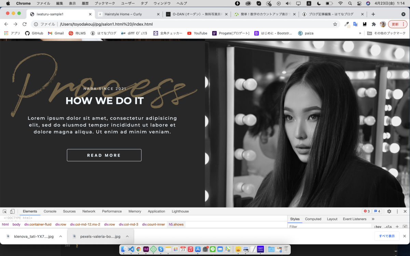Switch to the Console panel
This screenshot has height=256, width=410.
(50, 211)
